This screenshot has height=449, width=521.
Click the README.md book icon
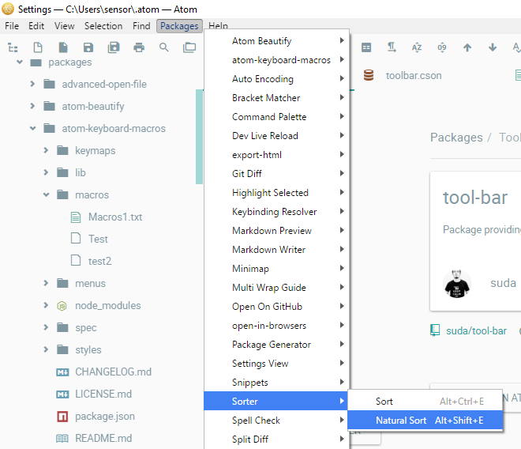click(x=62, y=439)
